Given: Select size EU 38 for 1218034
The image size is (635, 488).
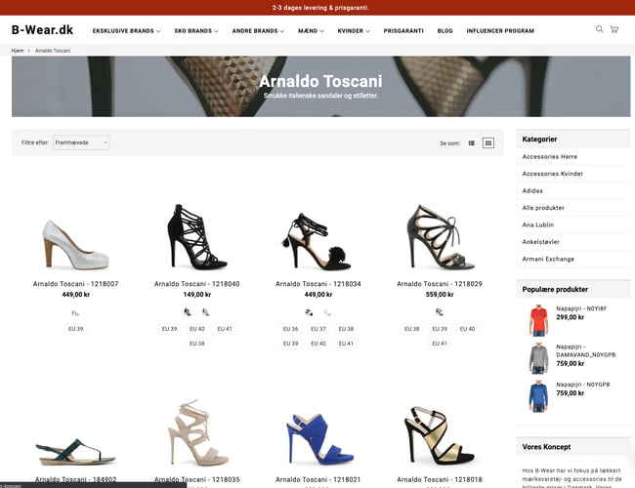Looking at the screenshot, I should (x=346, y=329).
